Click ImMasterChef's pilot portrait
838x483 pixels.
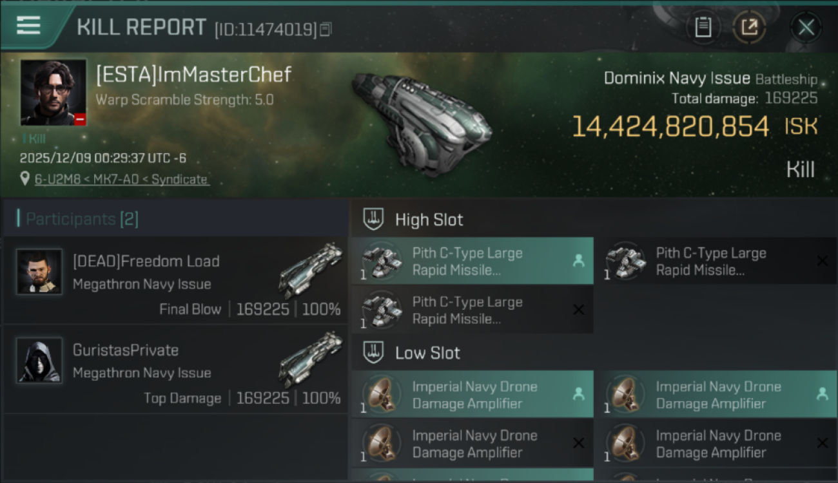[x=53, y=92]
